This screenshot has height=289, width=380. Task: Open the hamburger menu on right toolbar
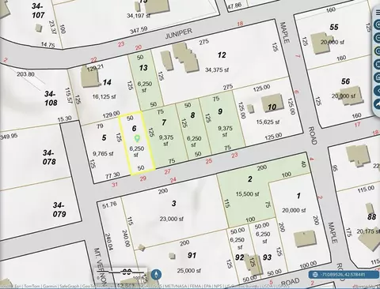378,13
